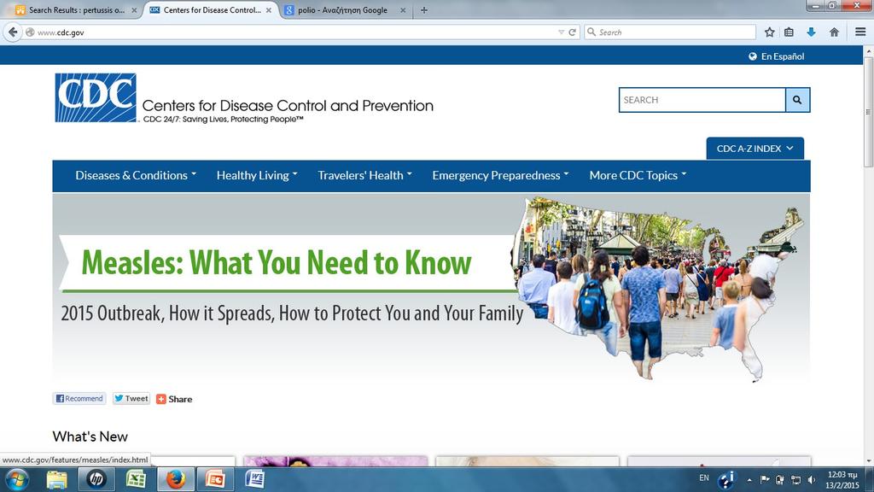Viewport: 874px width, 492px height.
Task: Close the polio Google tab
Action: 403,10
